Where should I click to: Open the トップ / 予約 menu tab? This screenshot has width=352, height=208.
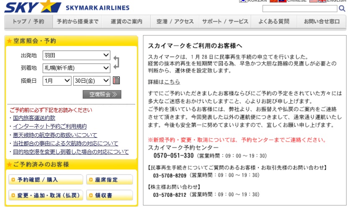coord(28,22)
